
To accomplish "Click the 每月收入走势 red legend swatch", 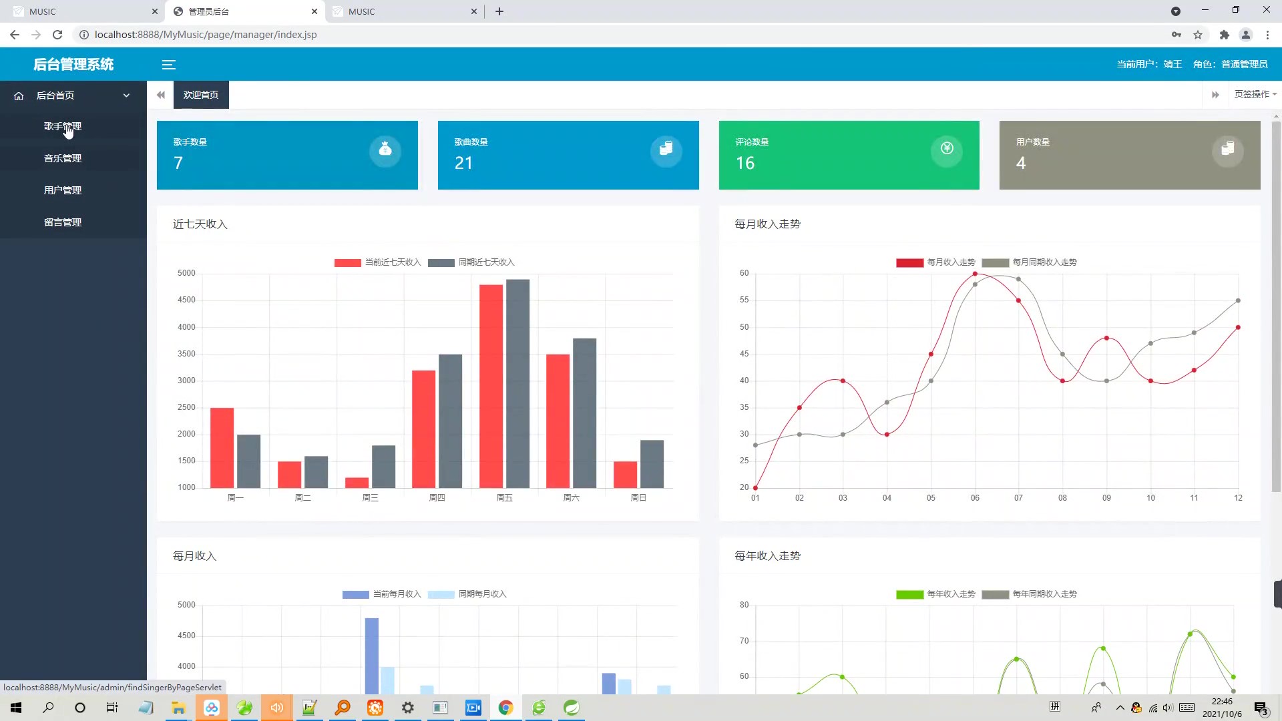I will tap(909, 263).
